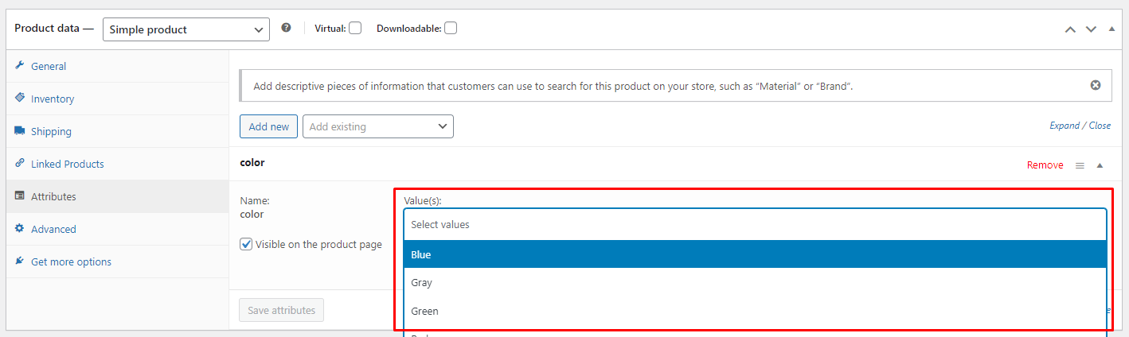This screenshot has width=1129, height=337.
Task: Click the Shipping truck icon
Action: pyautogui.click(x=20, y=131)
